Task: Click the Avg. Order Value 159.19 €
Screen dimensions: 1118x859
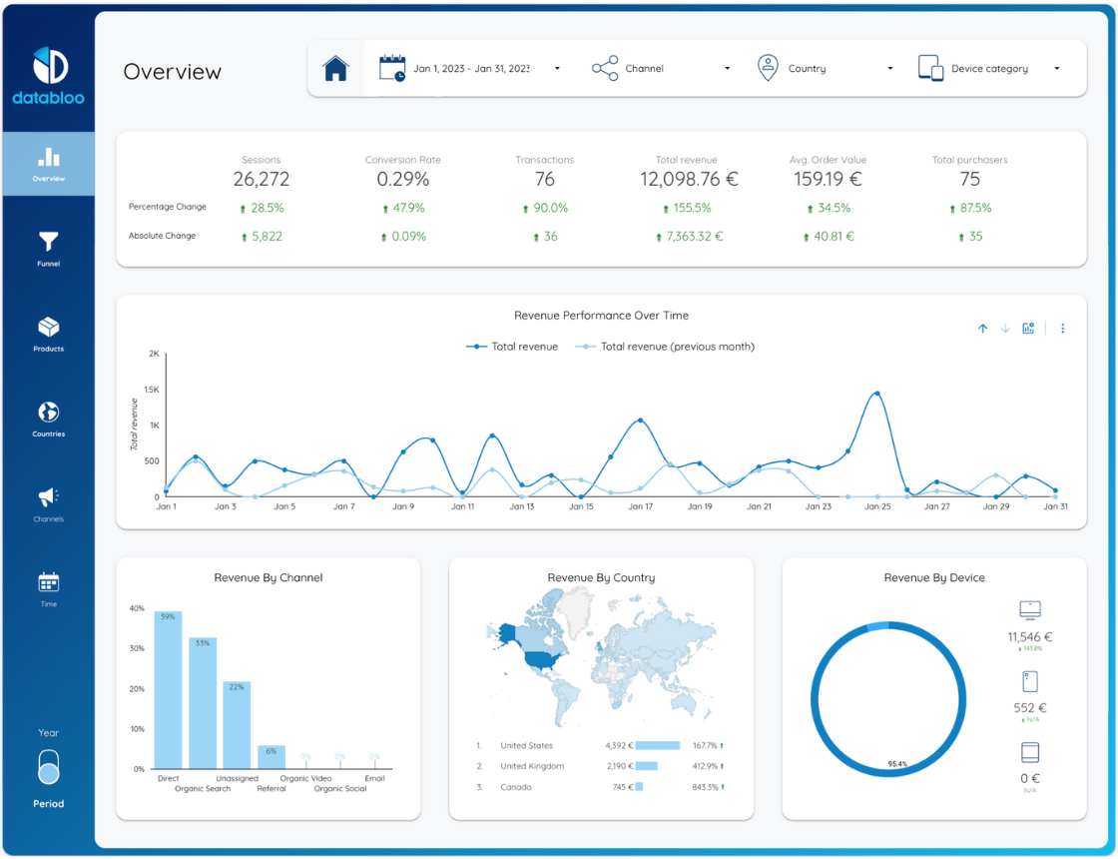Action: pos(828,179)
